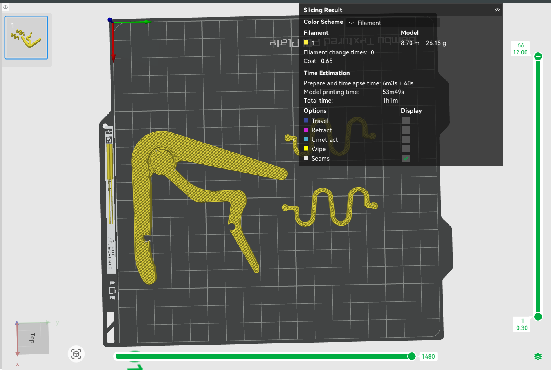Click the bottom layer slider handle
This screenshot has height=370, width=551.
coord(538,316)
